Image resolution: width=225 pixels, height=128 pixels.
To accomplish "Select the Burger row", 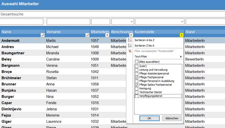I will pos(63,97).
